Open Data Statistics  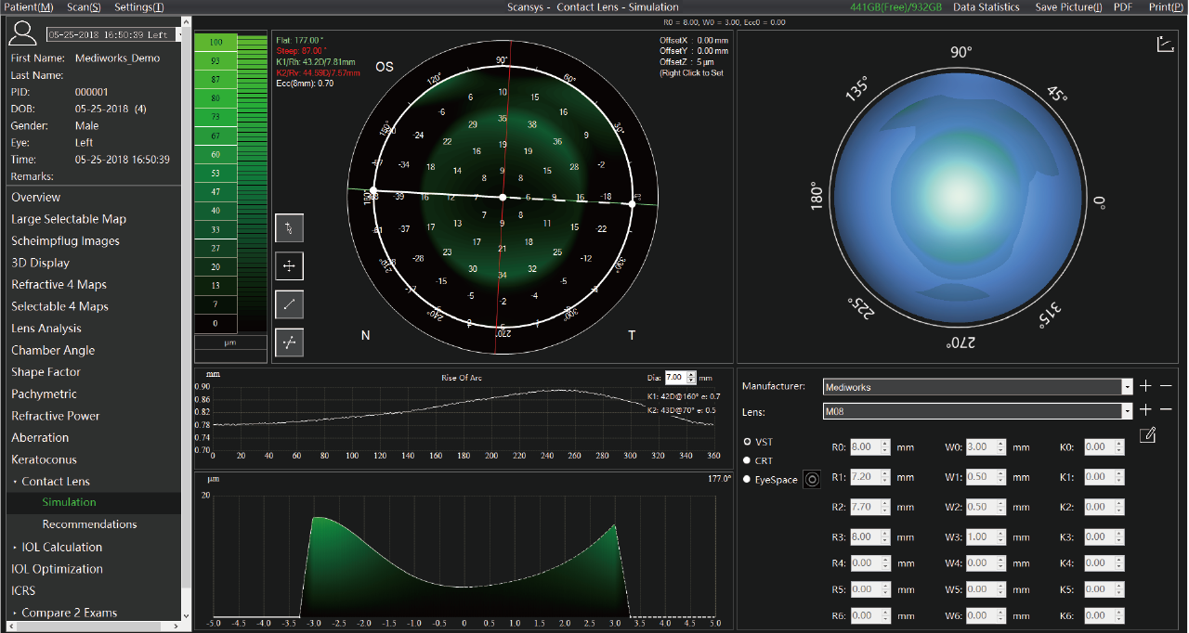[988, 7]
